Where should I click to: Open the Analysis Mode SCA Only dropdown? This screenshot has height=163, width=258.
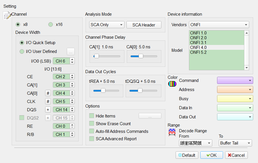coord(107,25)
